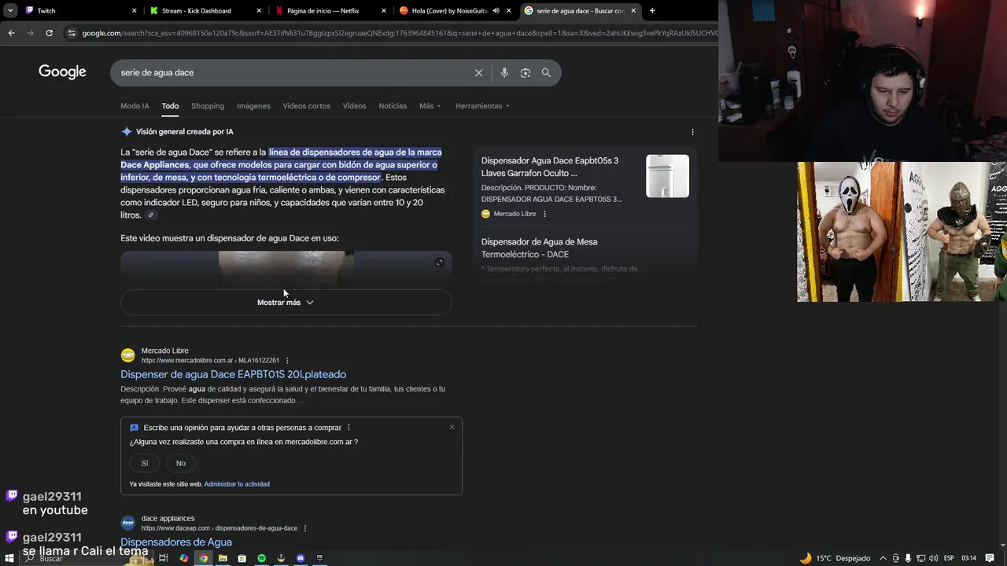
Task: Select the Imágenes search tab
Action: (253, 106)
